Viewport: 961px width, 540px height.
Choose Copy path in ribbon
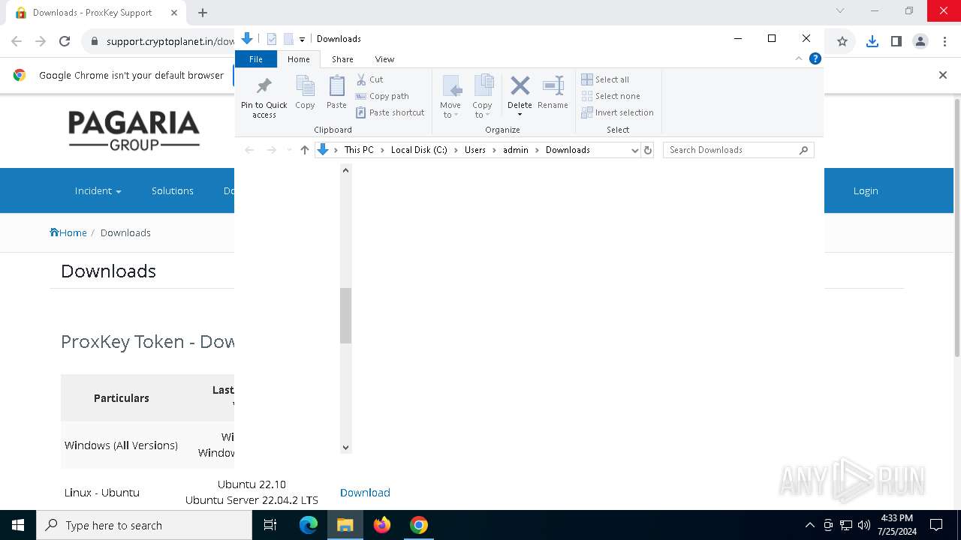[x=382, y=96]
